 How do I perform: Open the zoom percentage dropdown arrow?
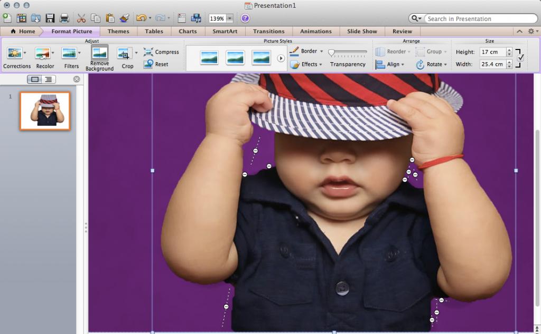coord(230,18)
